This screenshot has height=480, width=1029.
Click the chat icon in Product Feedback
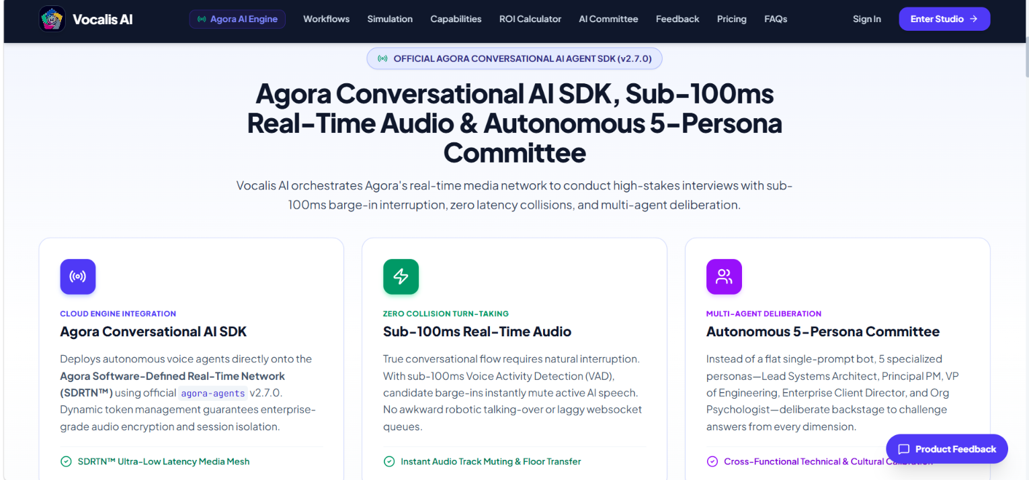point(904,449)
